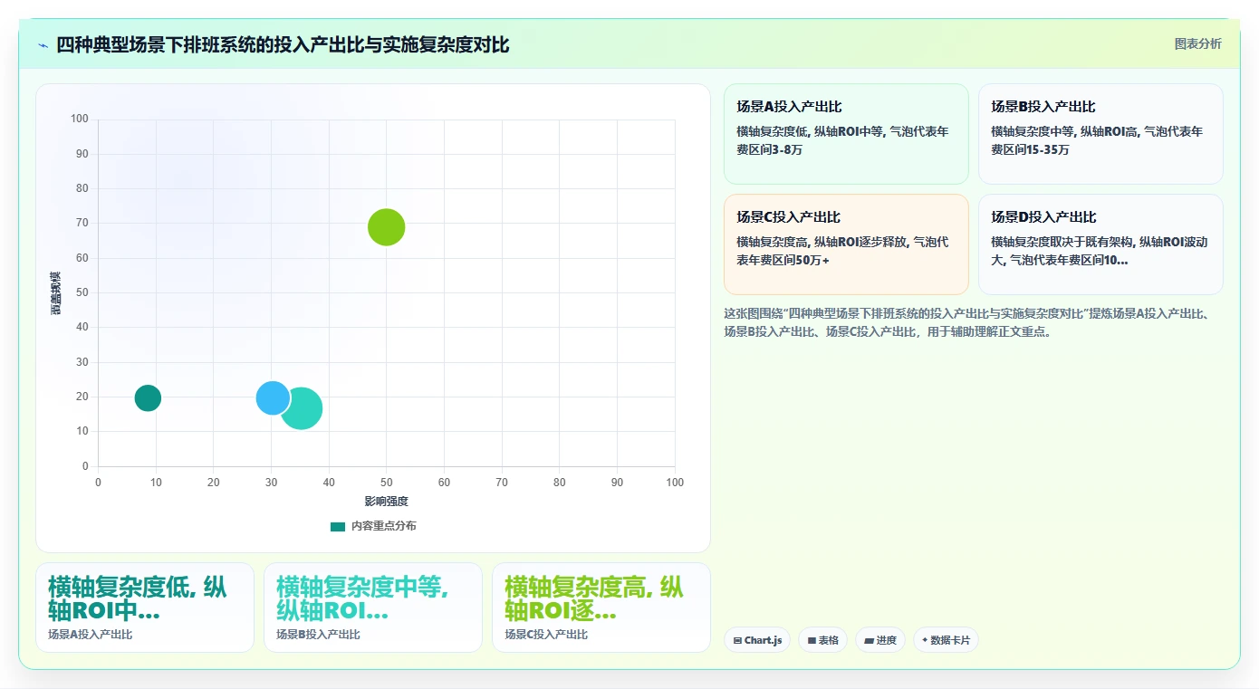Viewport: 1259px width, 689px height.
Task: Click the 横轴复杂度高 summary card for 场景C
Action: [601, 608]
